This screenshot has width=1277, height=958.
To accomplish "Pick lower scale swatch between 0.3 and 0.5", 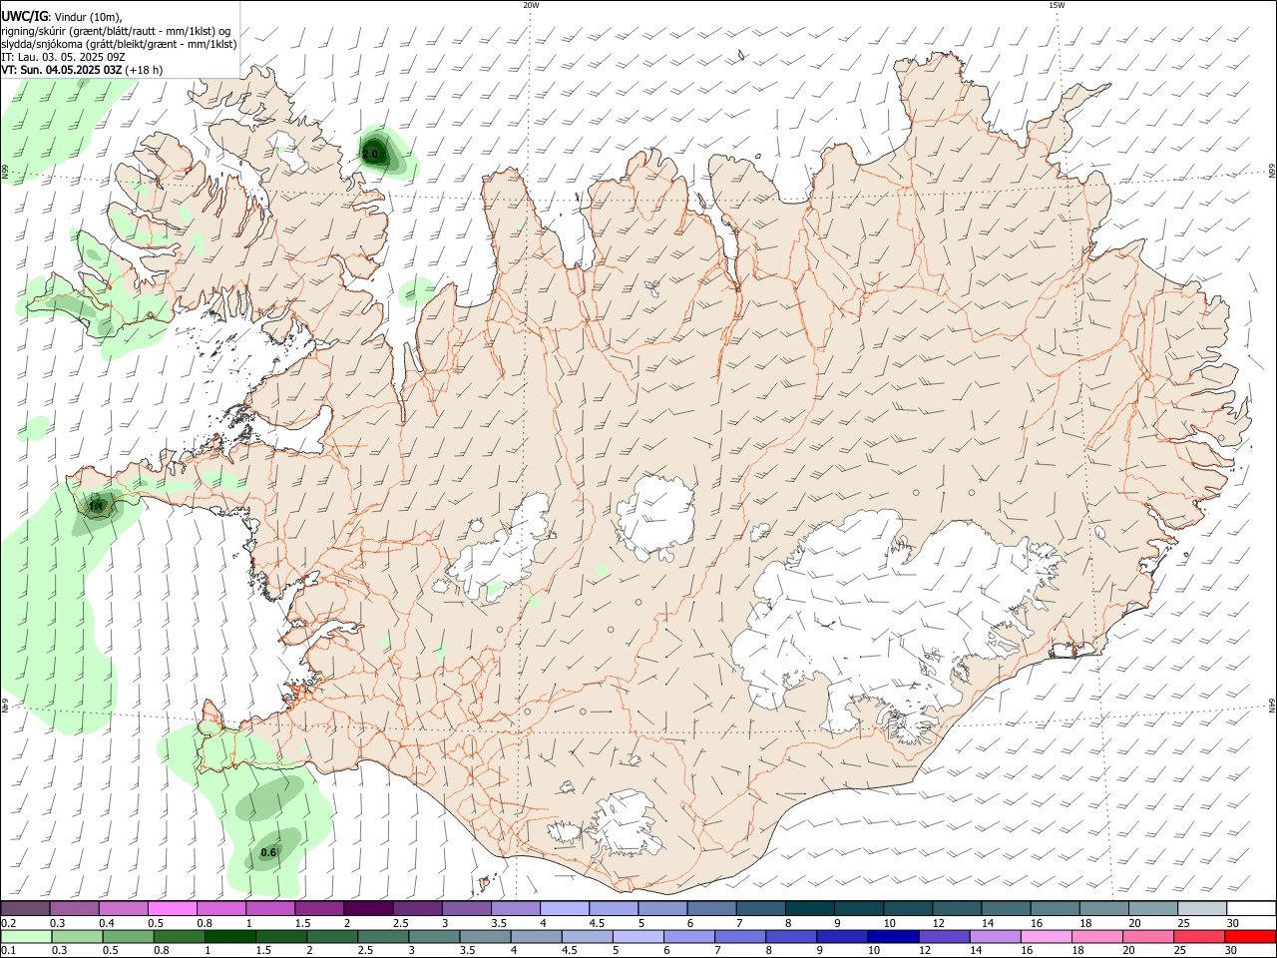I will 77,936.
